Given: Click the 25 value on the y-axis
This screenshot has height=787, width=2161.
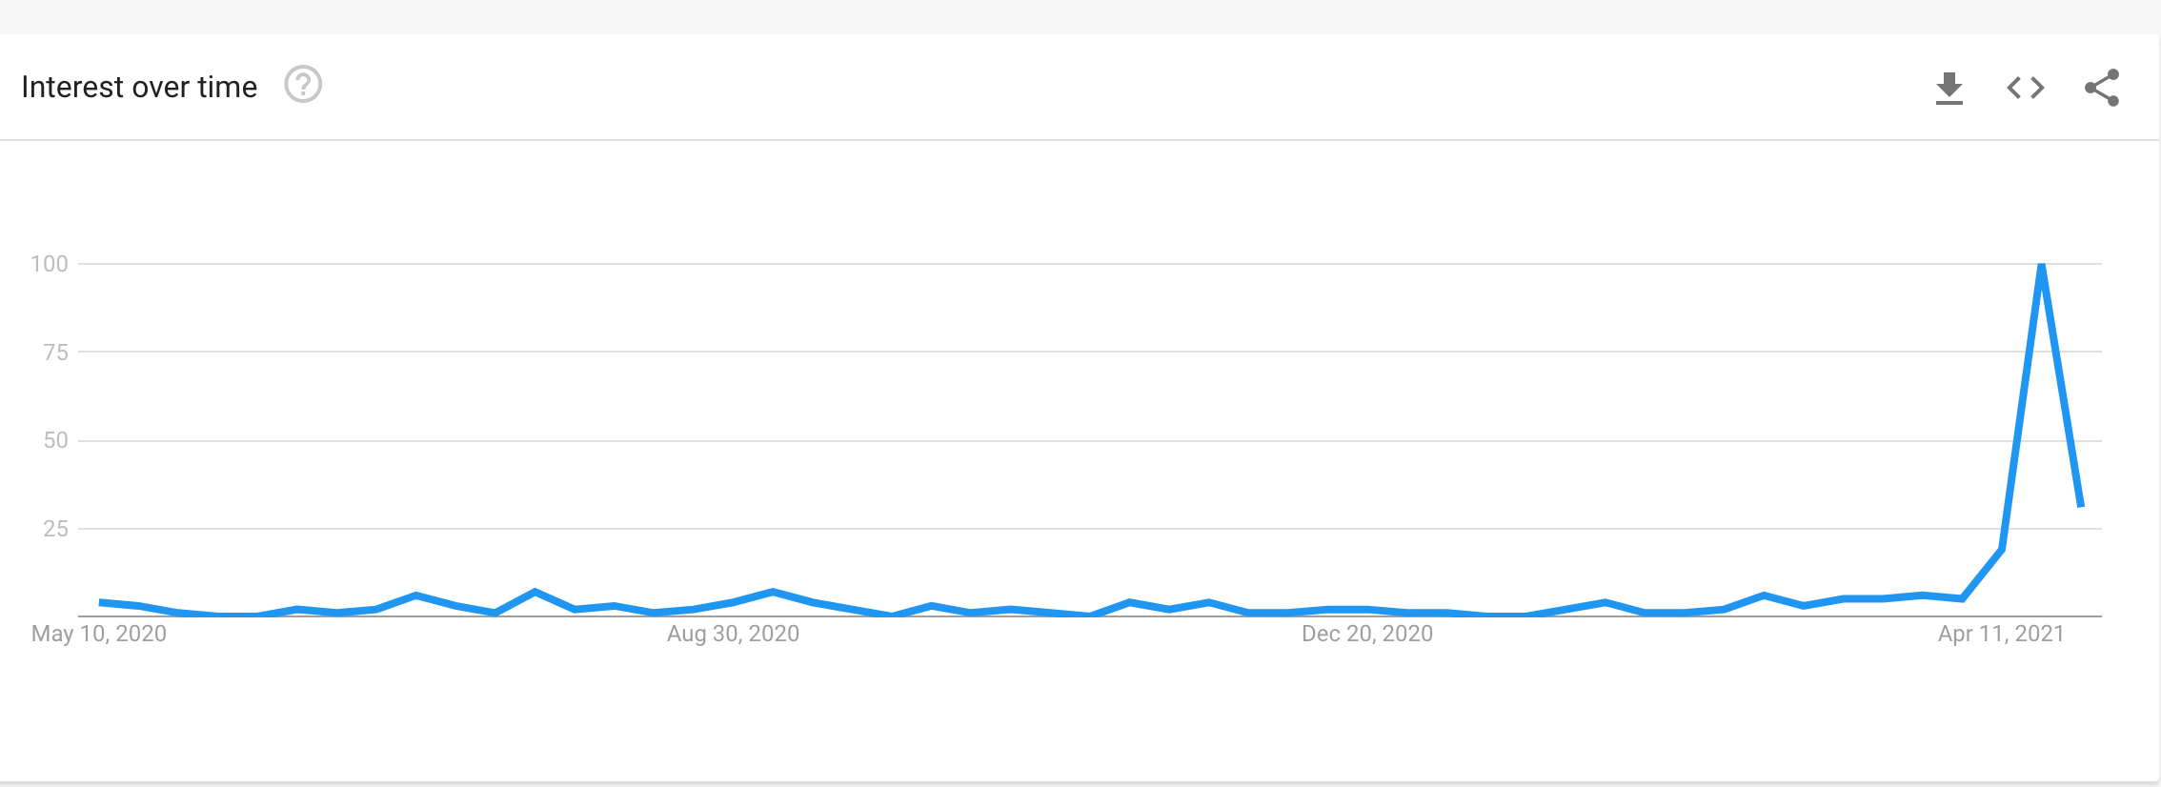Looking at the screenshot, I should [x=55, y=529].
